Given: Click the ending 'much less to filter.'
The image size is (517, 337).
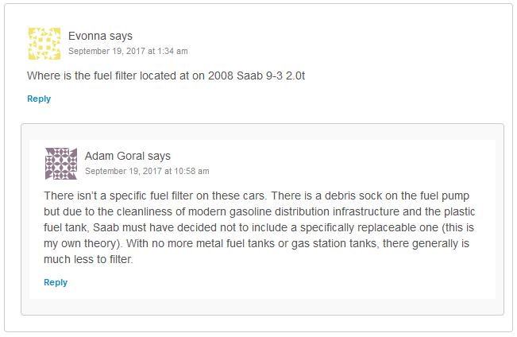Looking at the screenshot, I should pos(88,259).
